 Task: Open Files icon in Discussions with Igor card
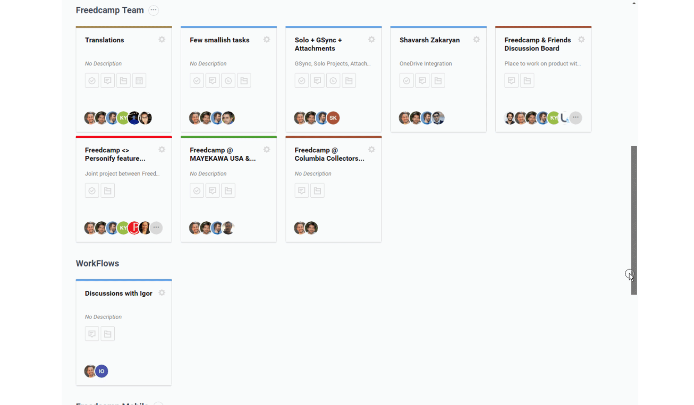point(108,334)
